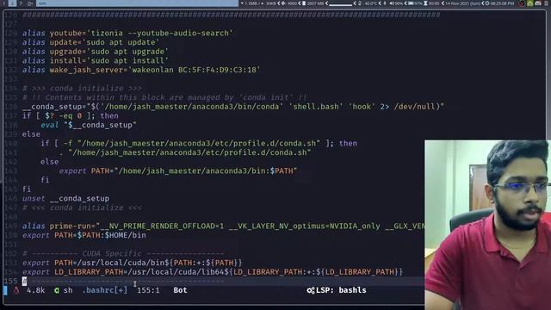Image resolution: width=551 pixels, height=310 pixels.
Task: Click the 'sudo apt install' alias line
Action: (96, 60)
